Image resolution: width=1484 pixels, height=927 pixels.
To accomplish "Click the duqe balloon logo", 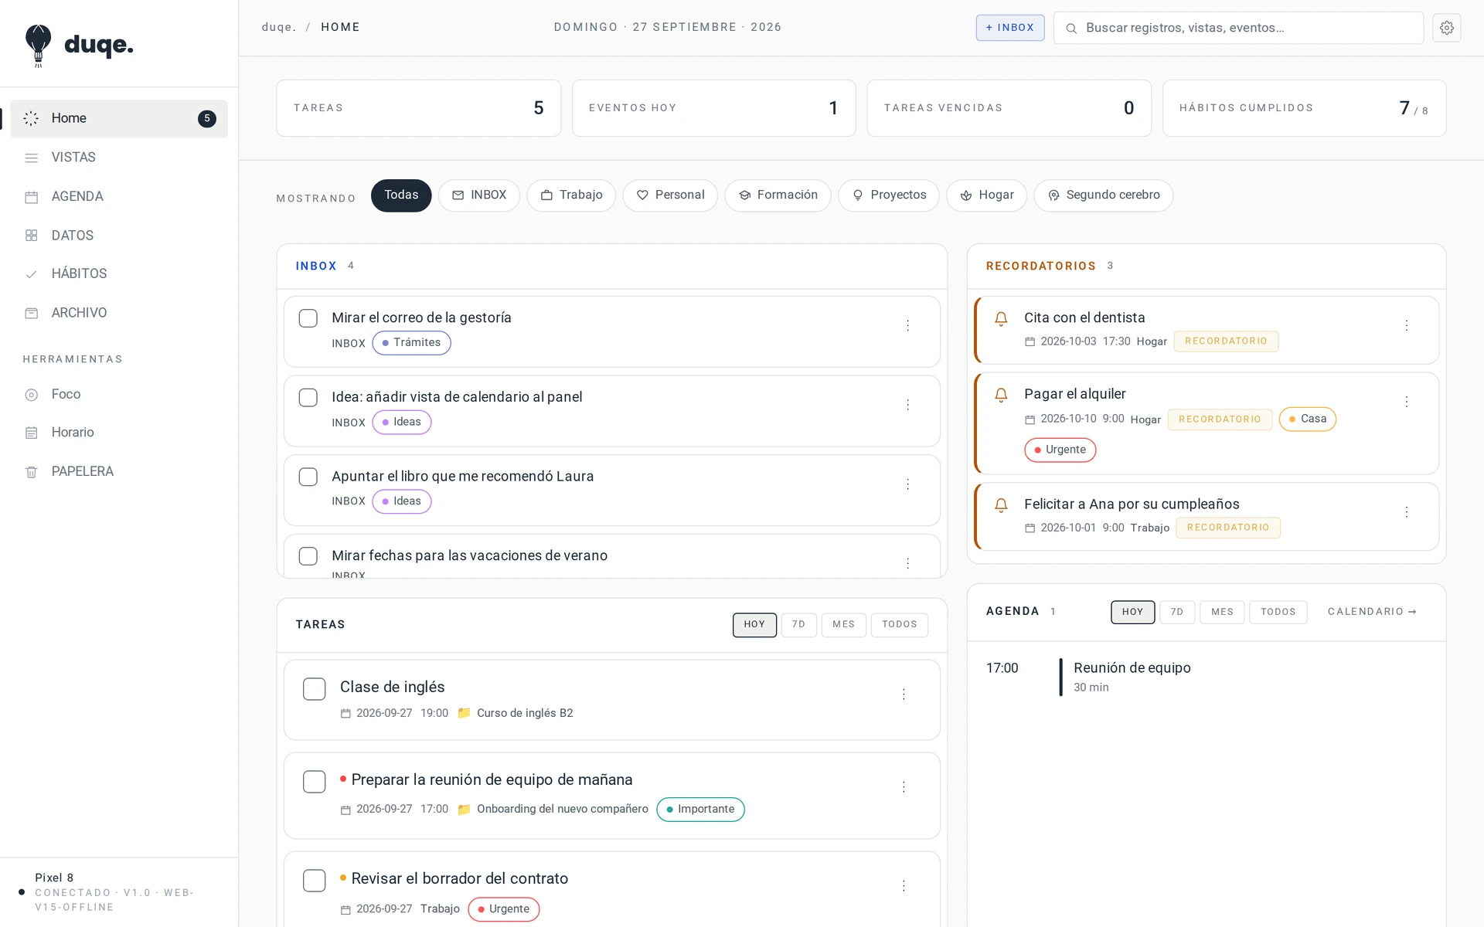I will (38, 45).
